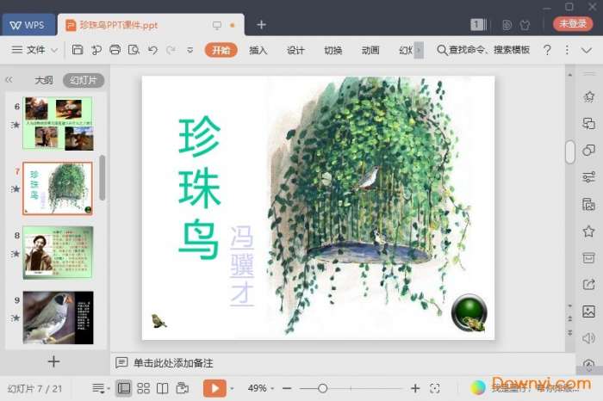Expand quick access toolbar customize arrow
Viewport: 603px width, 401px height.
(190, 50)
